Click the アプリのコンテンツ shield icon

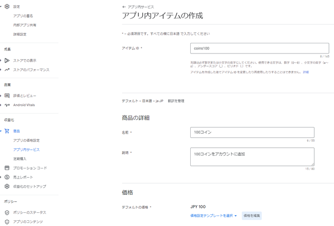[7, 222]
